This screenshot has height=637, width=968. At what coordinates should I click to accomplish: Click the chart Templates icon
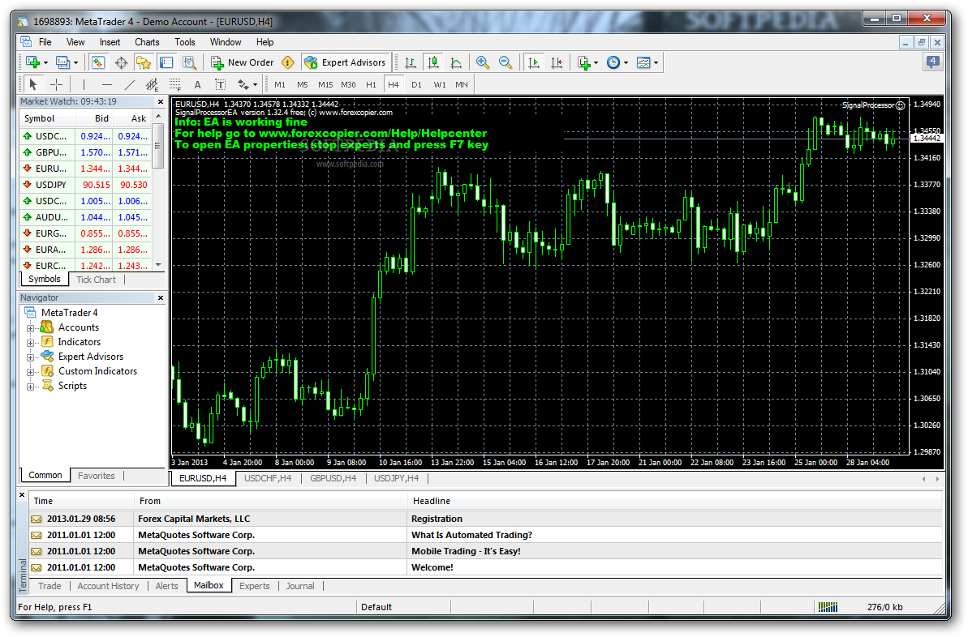click(x=643, y=62)
